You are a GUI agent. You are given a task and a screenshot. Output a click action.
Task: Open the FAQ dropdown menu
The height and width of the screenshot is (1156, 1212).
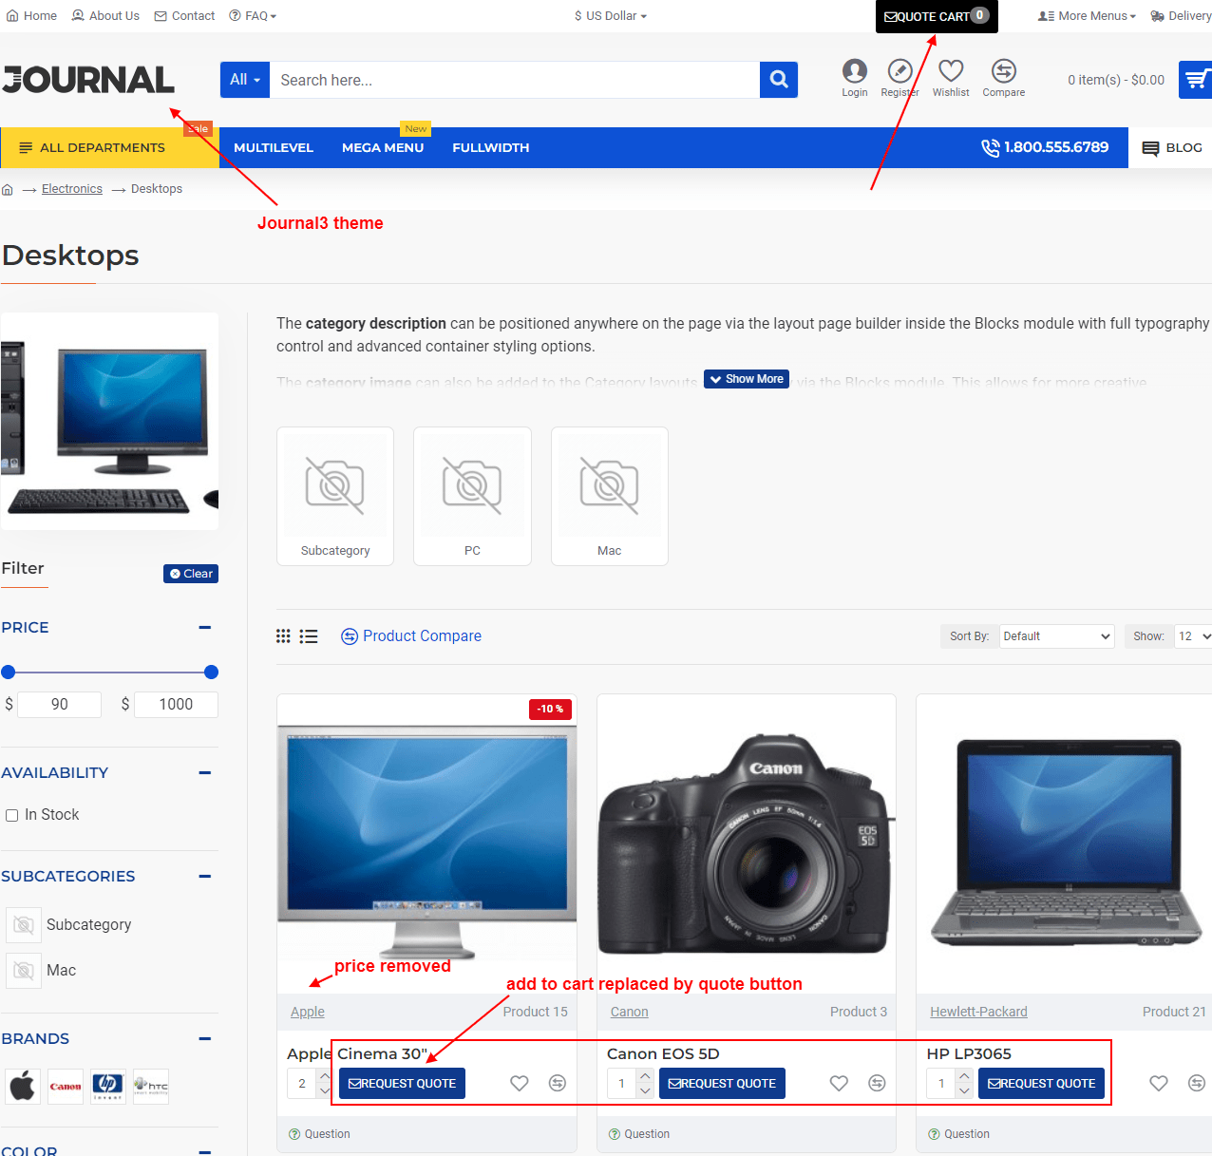tap(253, 16)
